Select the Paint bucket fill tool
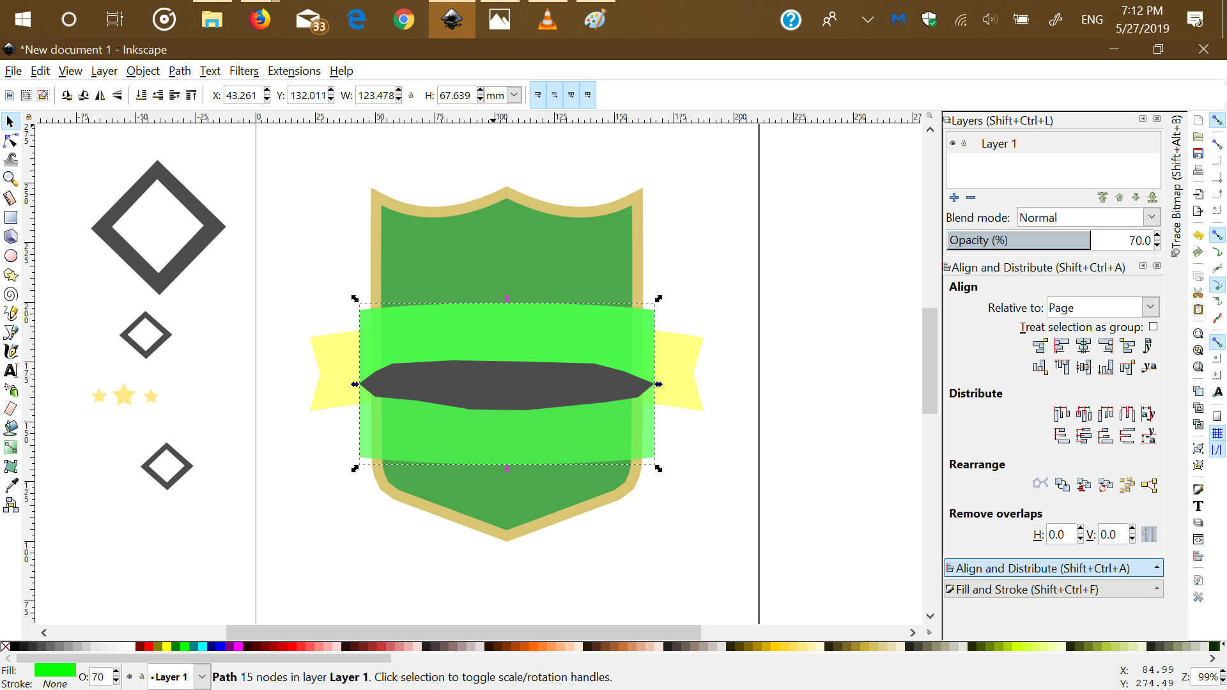The width and height of the screenshot is (1227, 690). point(11,428)
